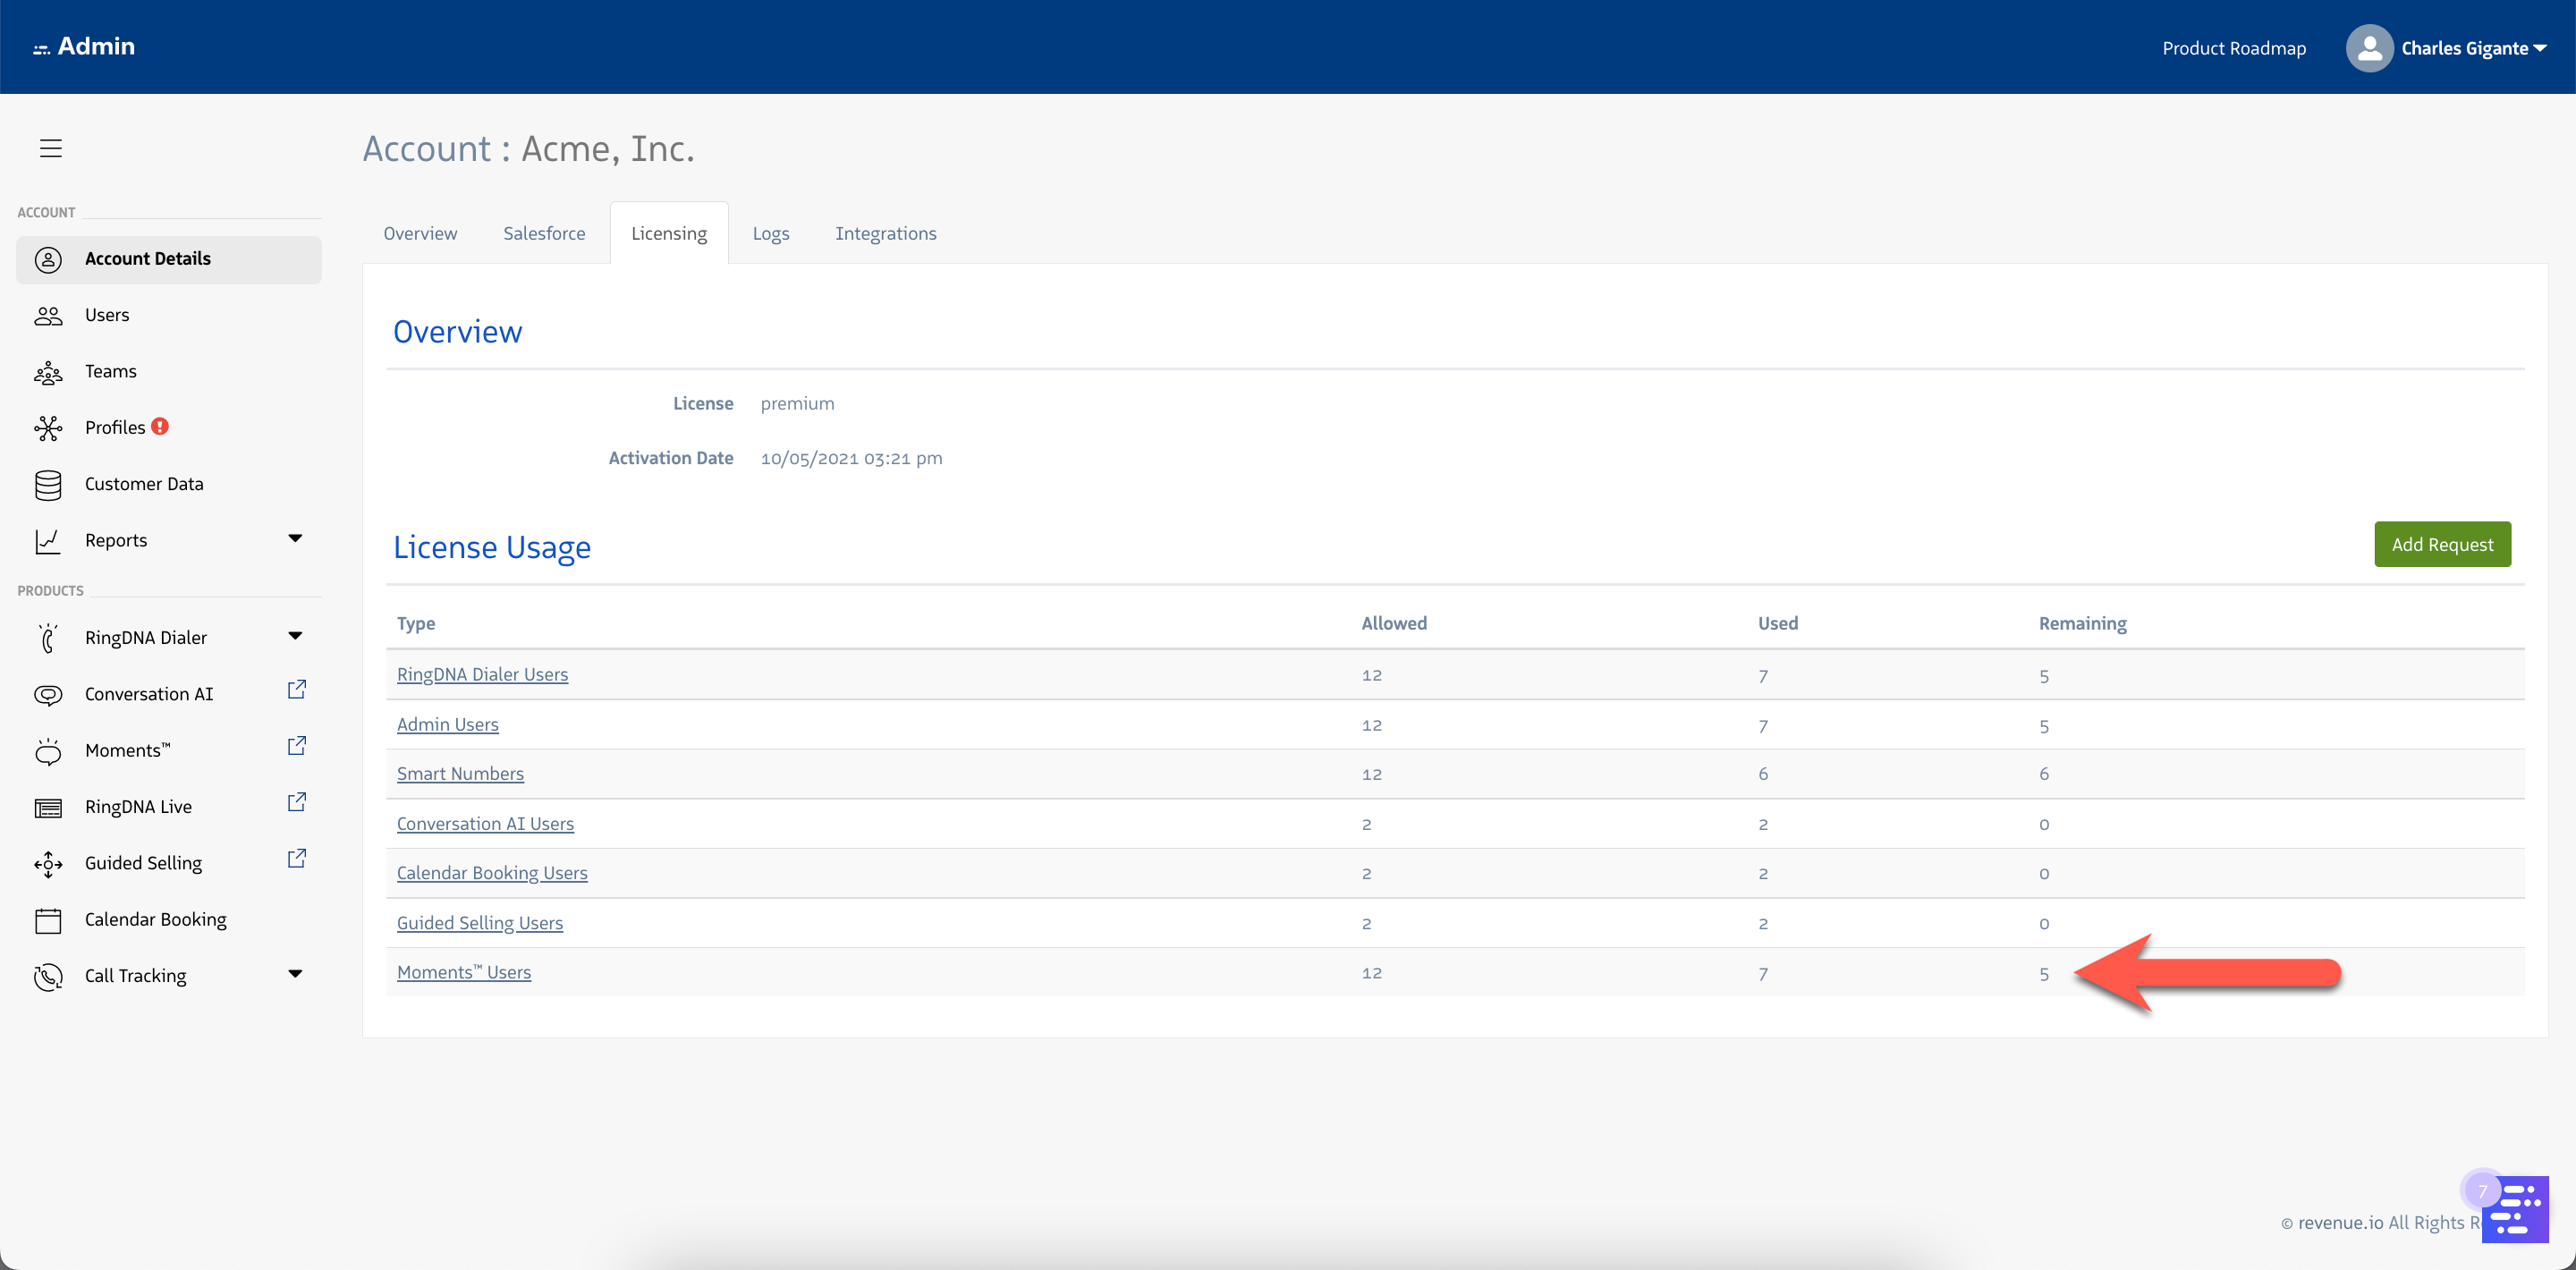Viewport: 2576px width, 1270px height.
Task: Open the Smart Numbers link
Action: tap(460, 773)
